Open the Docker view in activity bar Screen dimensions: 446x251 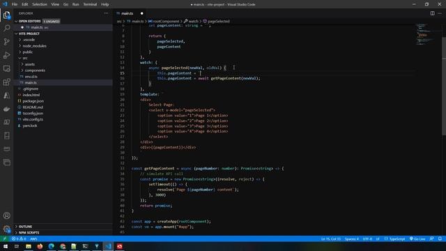coord(6,109)
